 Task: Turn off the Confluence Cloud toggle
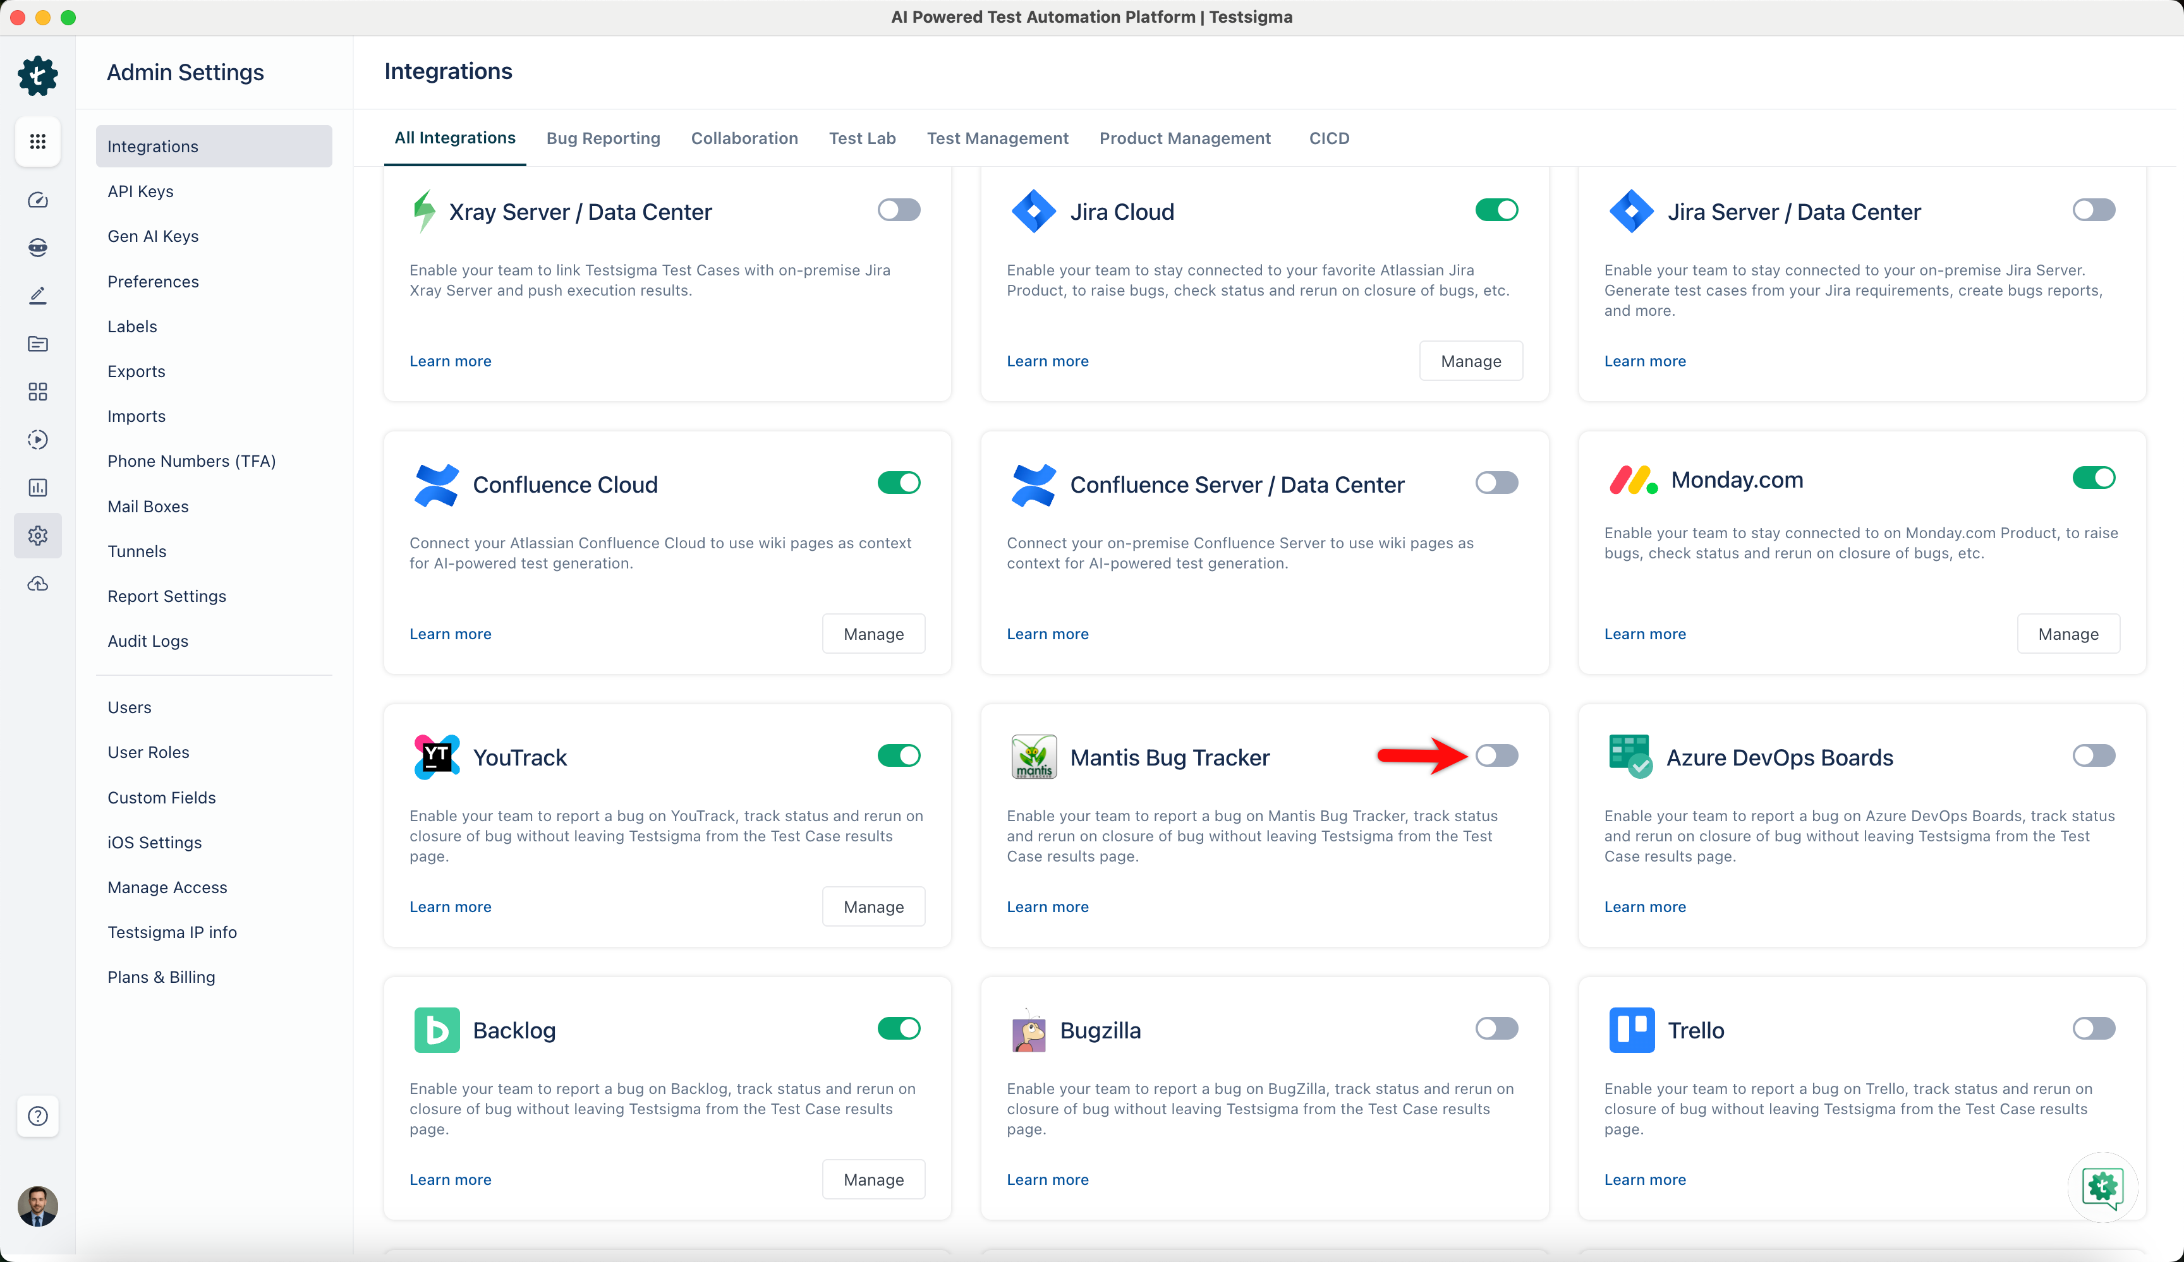(x=899, y=483)
